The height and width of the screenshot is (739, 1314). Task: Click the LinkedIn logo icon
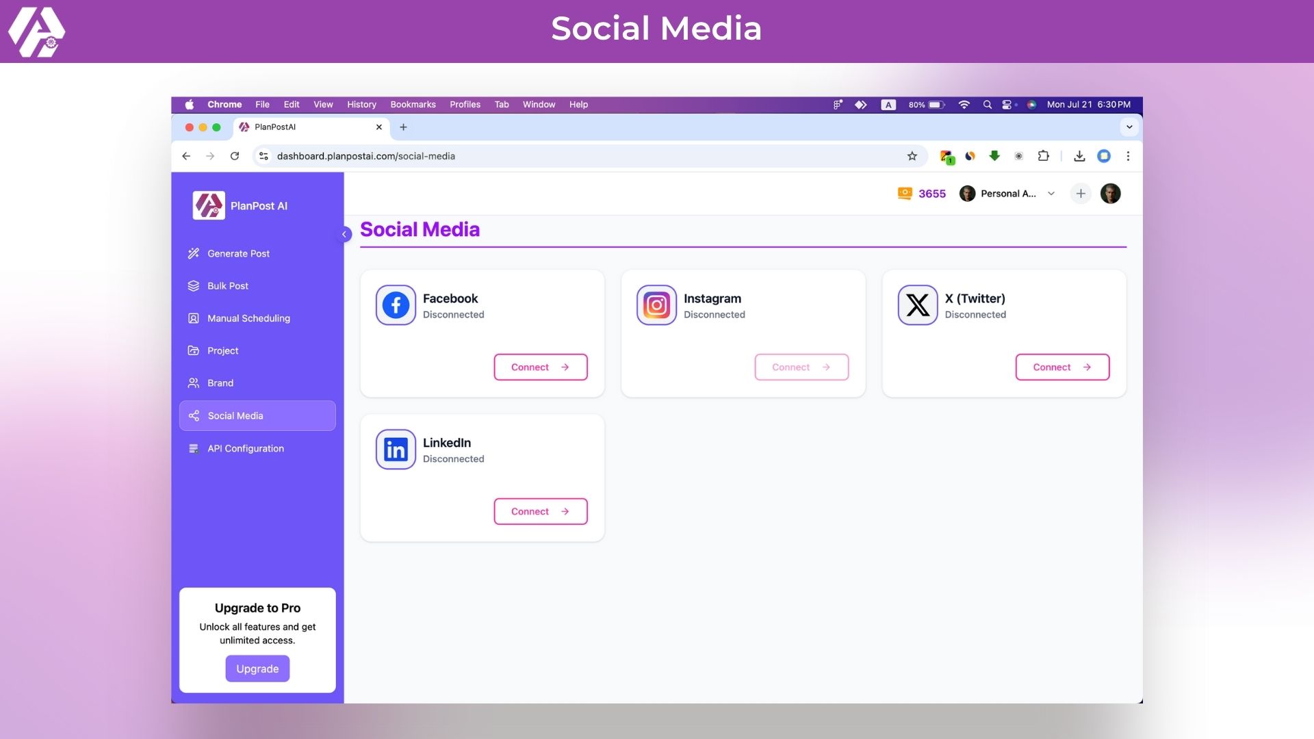pyautogui.click(x=396, y=450)
